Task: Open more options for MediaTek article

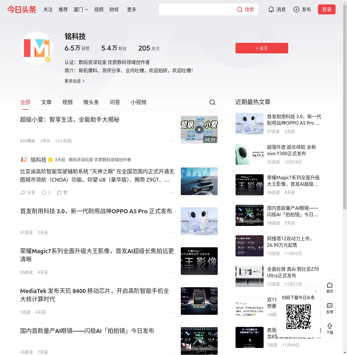Action: pos(172,312)
